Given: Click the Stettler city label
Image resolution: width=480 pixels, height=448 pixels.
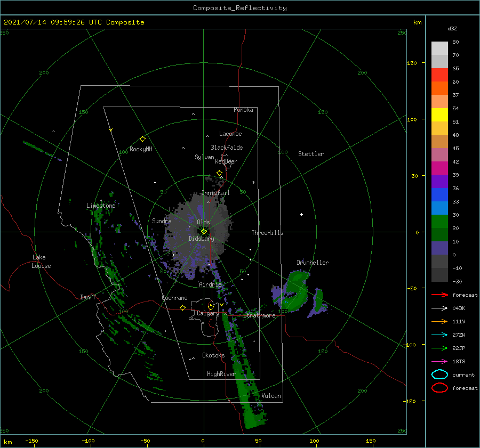Looking at the screenshot, I should [x=311, y=154].
